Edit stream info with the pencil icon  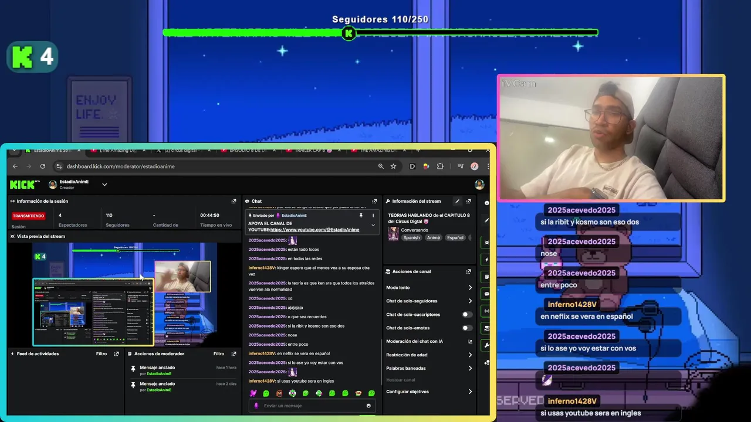click(x=457, y=201)
